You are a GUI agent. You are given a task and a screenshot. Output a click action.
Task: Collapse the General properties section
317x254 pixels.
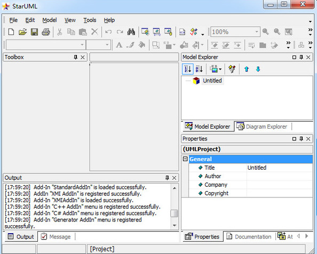(x=185, y=159)
